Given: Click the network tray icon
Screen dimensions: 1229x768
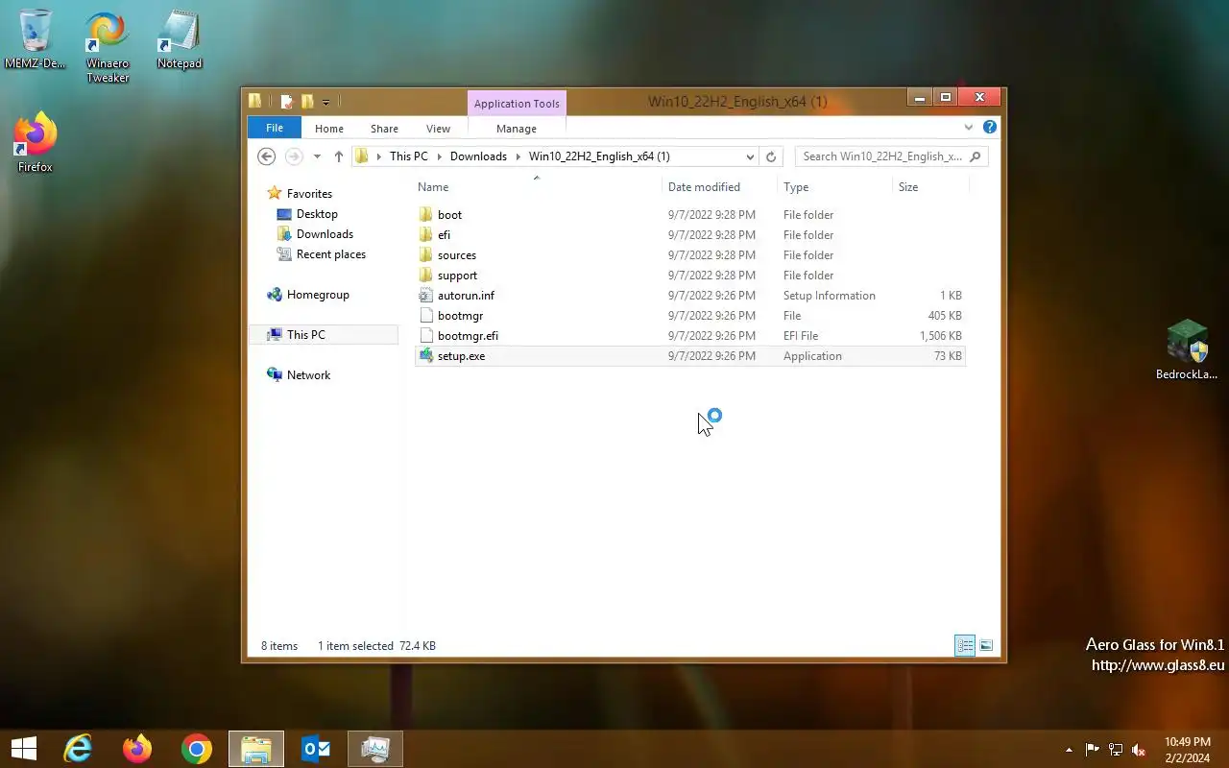Looking at the screenshot, I should pyautogui.click(x=1116, y=750).
